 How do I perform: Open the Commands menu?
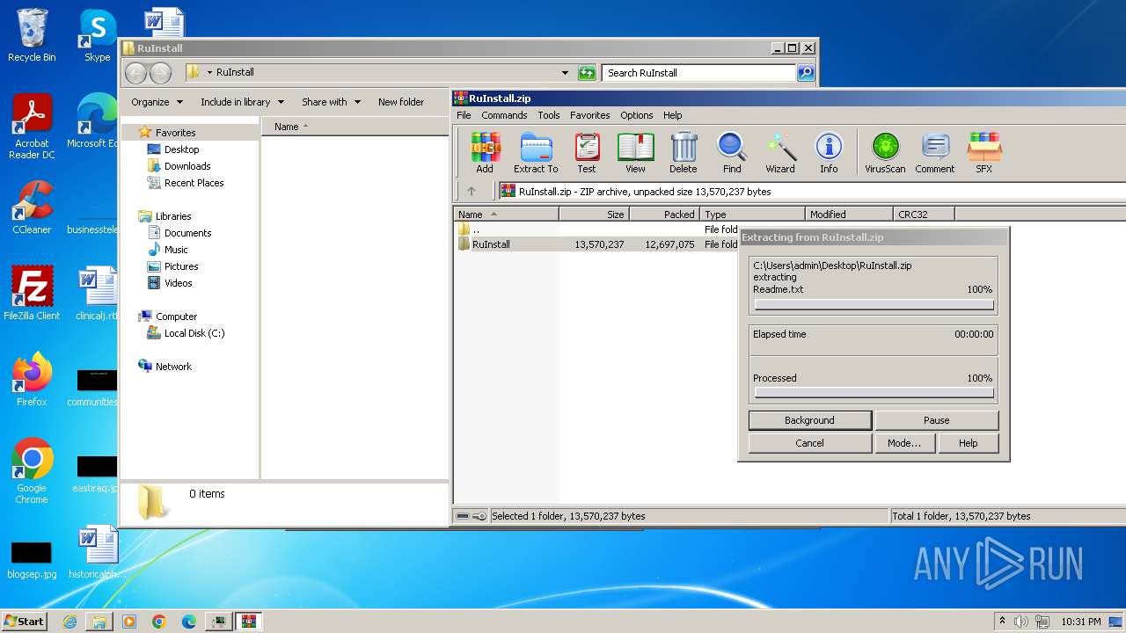tap(504, 115)
